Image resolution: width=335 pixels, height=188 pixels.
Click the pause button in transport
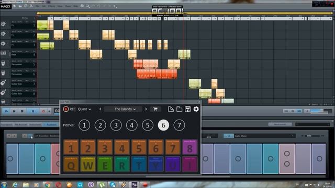pos(33,111)
